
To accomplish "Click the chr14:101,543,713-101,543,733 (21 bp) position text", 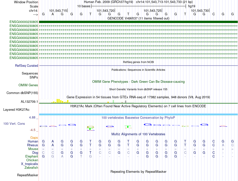I will tap(164, 2).
